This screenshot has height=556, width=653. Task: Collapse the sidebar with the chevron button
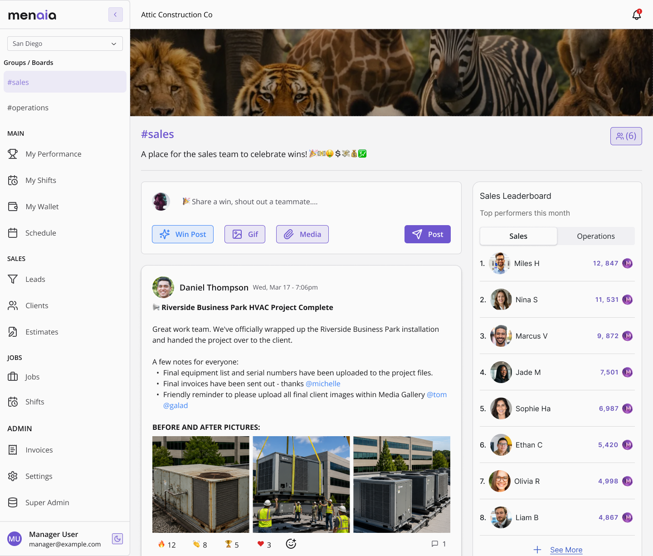click(x=116, y=15)
